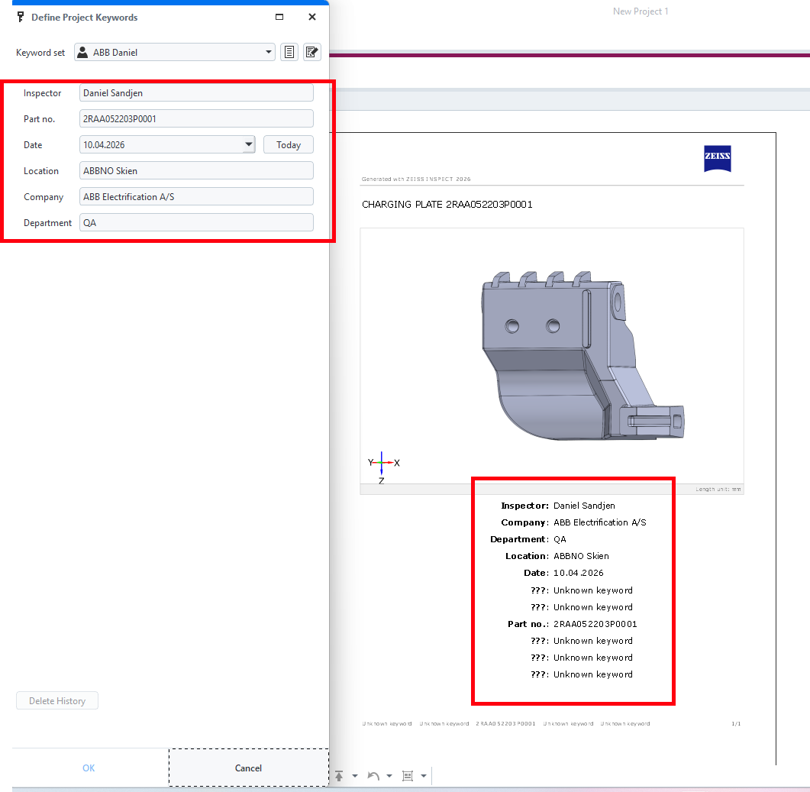Click the keyword set list icon button
This screenshot has height=792, width=810.
[289, 53]
